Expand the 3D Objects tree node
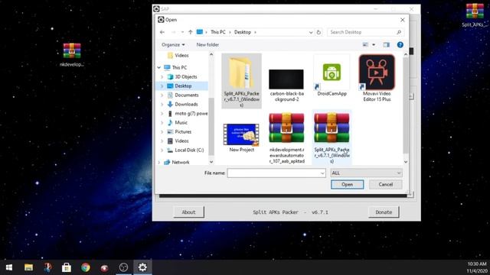The height and width of the screenshot is (275, 490). (162, 76)
